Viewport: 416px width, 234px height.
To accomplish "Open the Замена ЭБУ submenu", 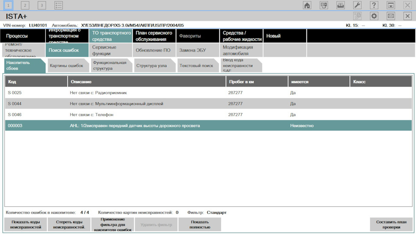I will pos(198,50).
